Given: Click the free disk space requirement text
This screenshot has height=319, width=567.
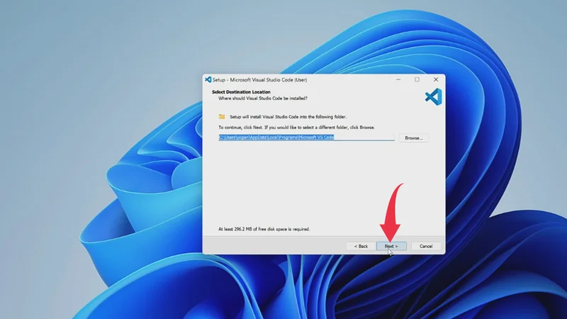Looking at the screenshot, I should pyautogui.click(x=264, y=229).
